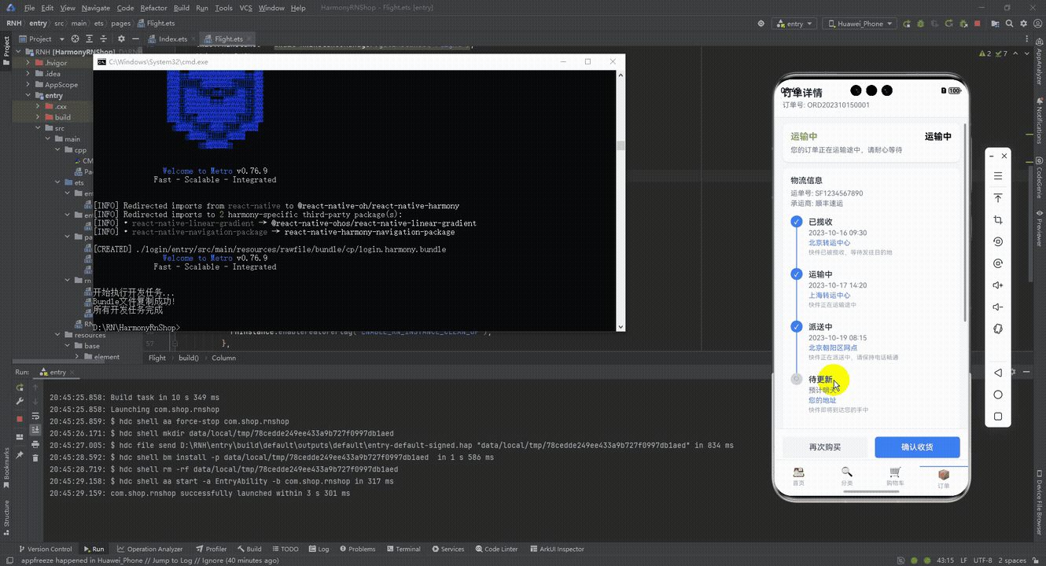Open the Huawei_Phone device dropdown
Screen dimensions: 1046x566
pos(860,24)
